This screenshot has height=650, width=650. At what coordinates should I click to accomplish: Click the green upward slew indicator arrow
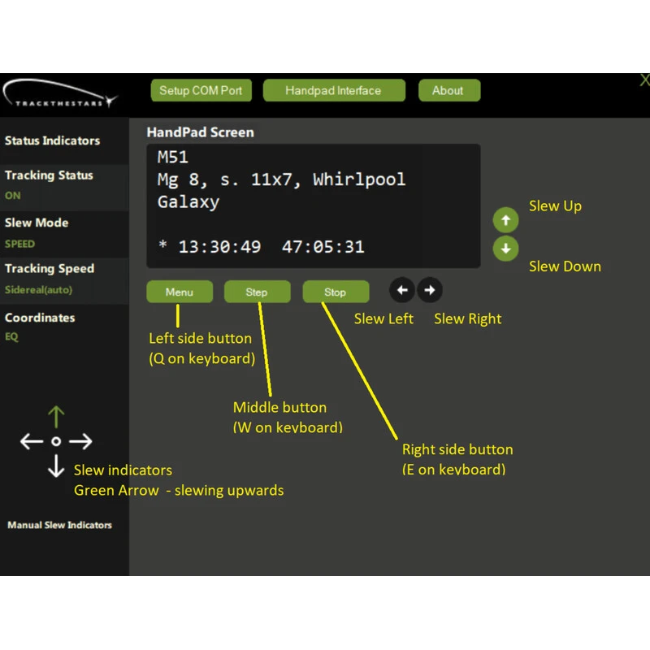click(56, 418)
